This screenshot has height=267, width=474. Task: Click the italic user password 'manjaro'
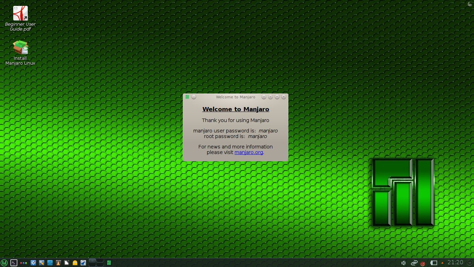(268, 131)
